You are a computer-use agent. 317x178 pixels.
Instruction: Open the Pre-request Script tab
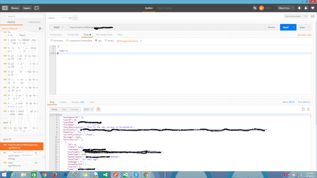[x=104, y=35]
